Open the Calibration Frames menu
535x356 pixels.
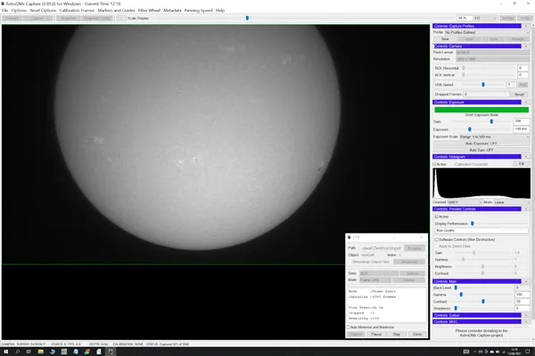tap(77, 11)
